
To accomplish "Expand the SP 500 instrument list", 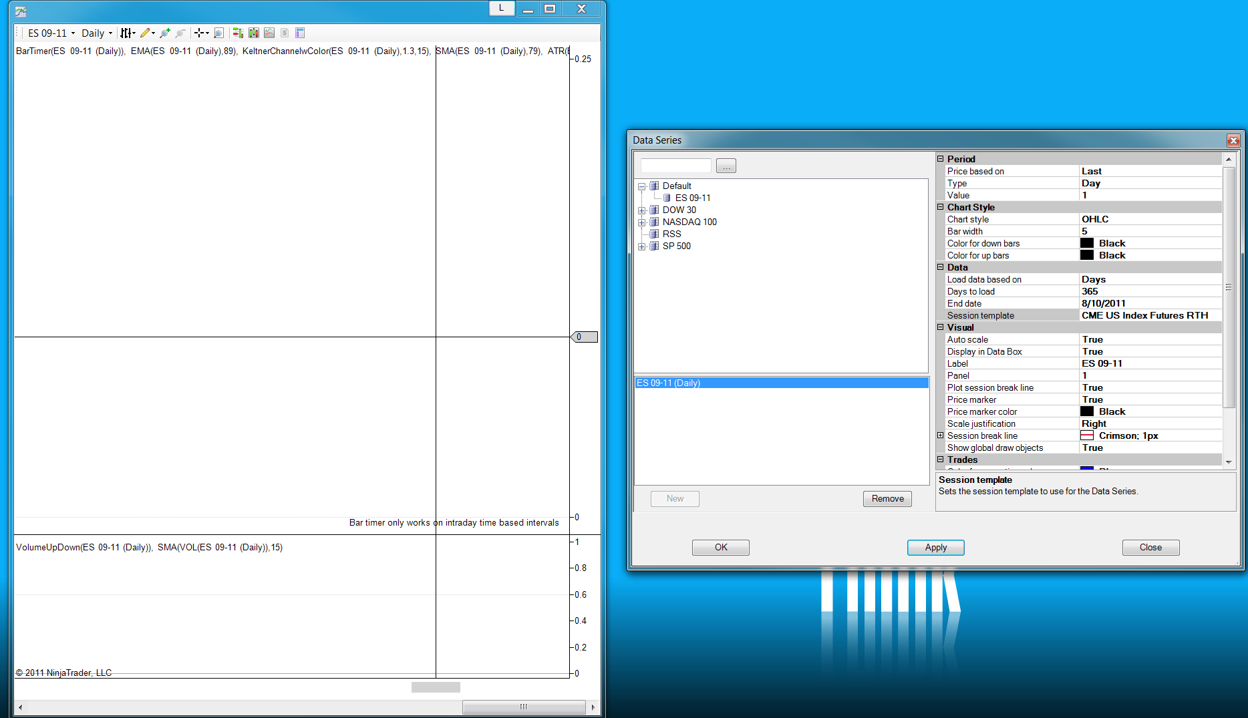I will tap(641, 246).
